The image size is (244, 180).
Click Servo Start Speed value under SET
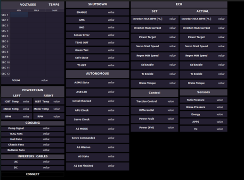(172, 46)
